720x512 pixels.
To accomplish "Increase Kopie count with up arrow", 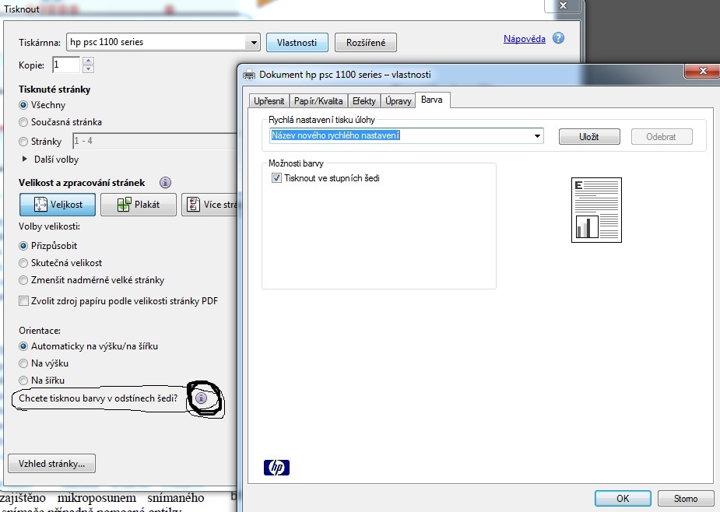I will tap(89, 61).
